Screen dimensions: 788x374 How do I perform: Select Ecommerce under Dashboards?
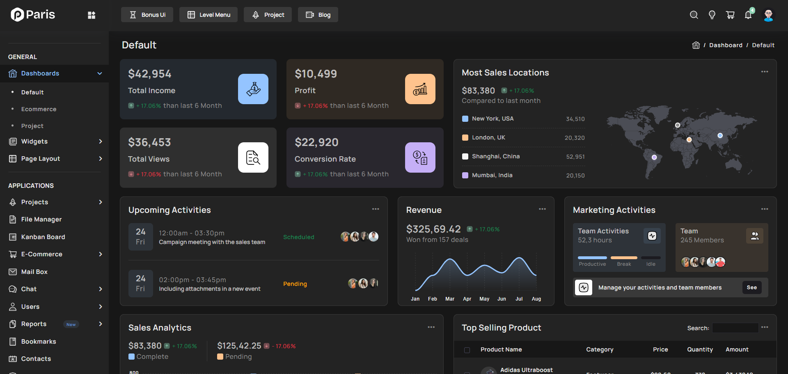tap(39, 109)
